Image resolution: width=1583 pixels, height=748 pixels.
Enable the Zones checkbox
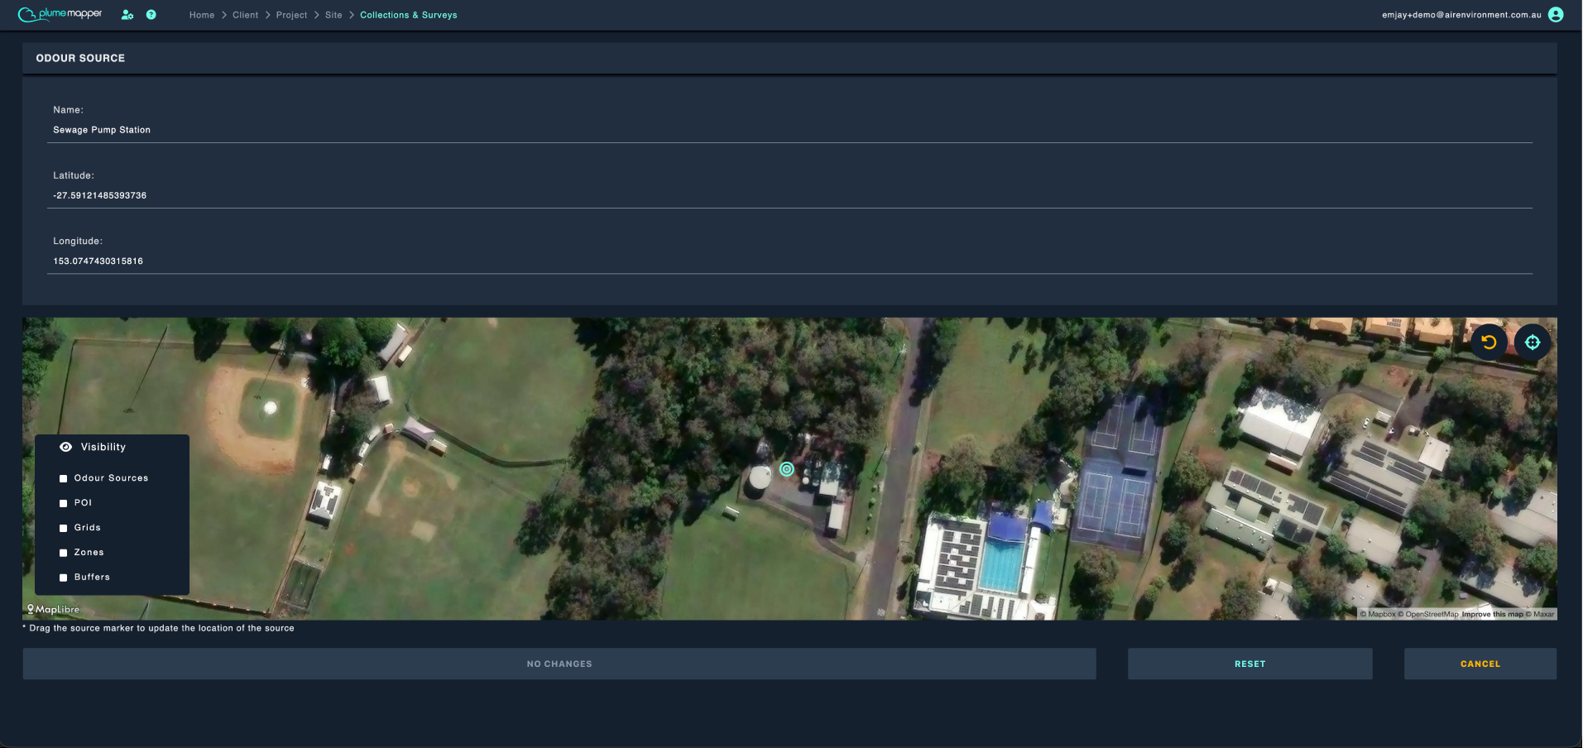point(63,553)
